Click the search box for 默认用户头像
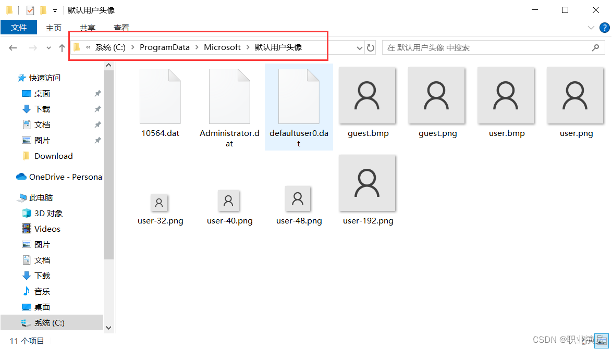This screenshot has width=612, height=349. click(493, 47)
